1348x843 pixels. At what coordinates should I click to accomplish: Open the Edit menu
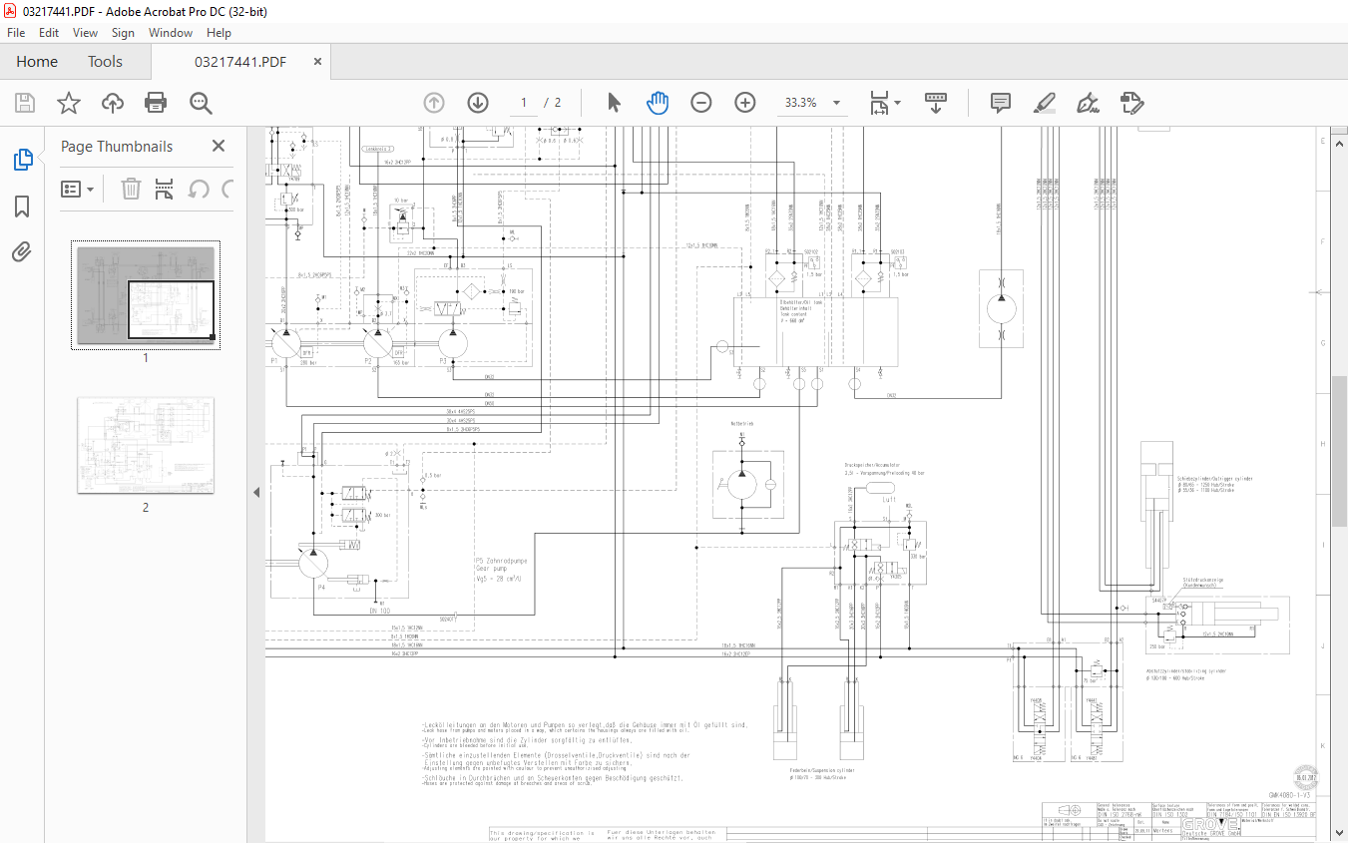point(49,33)
